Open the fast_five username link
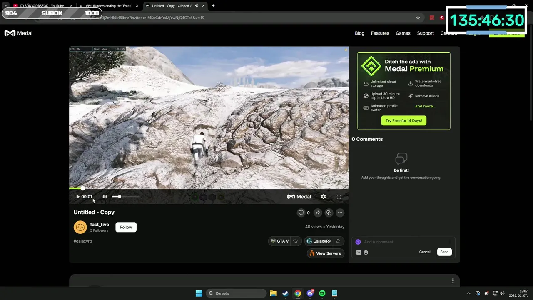533x300 pixels. (100, 225)
